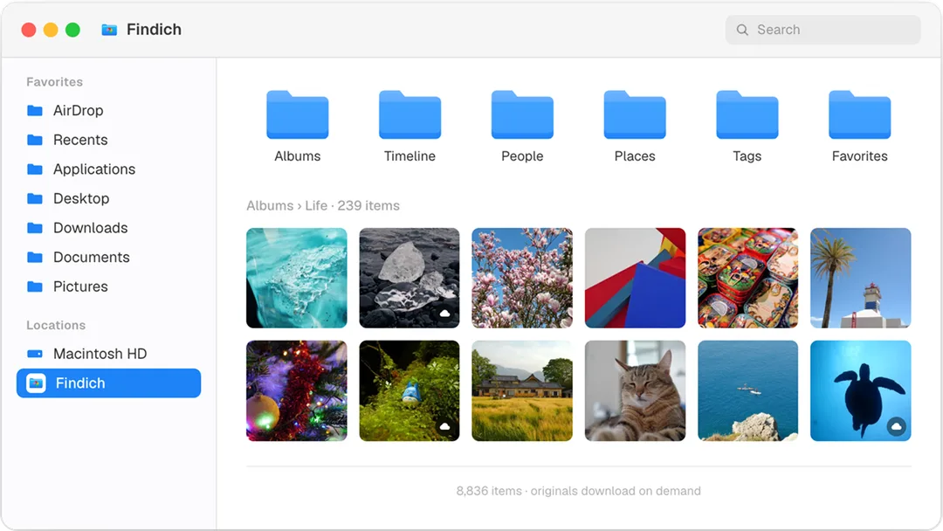Open Downloads in the sidebar

point(108,228)
